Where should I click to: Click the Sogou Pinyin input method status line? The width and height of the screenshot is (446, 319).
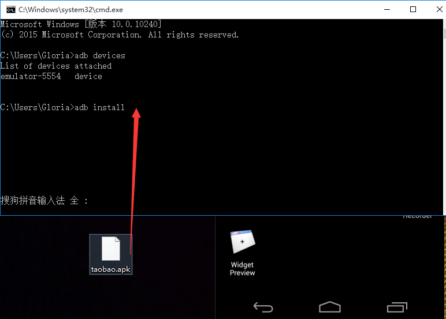[x=44, y=201]
